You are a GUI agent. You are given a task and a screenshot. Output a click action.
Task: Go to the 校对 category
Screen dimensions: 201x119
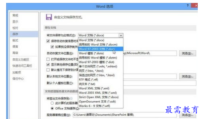click(15, 28)
